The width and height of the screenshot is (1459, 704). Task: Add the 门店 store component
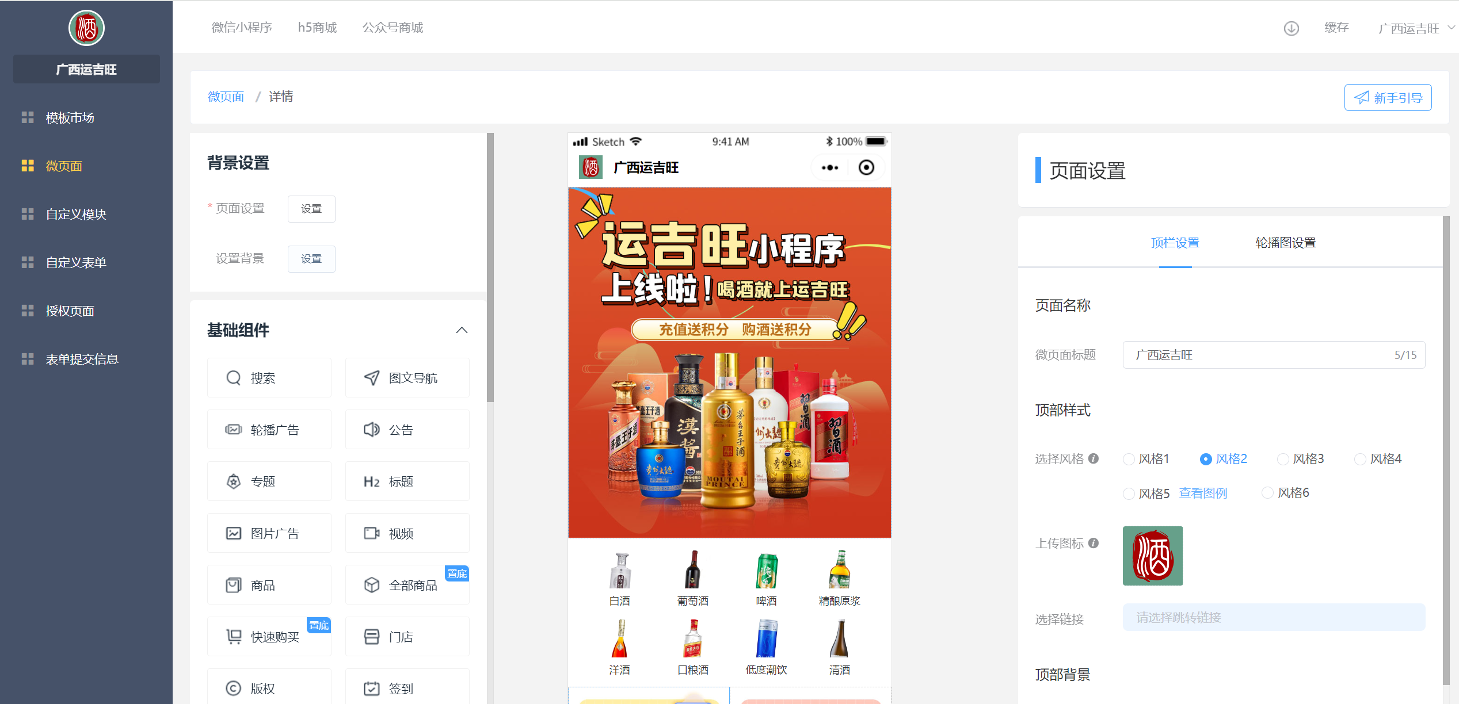[407, 637]
